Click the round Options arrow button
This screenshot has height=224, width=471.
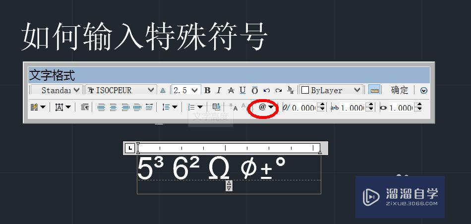click(424, 90)
